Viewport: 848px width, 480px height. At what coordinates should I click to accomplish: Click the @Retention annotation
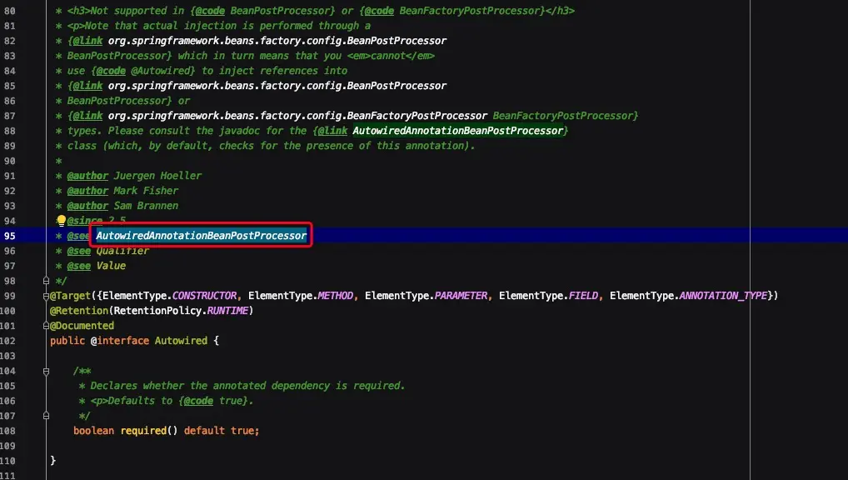coord(79,311)
